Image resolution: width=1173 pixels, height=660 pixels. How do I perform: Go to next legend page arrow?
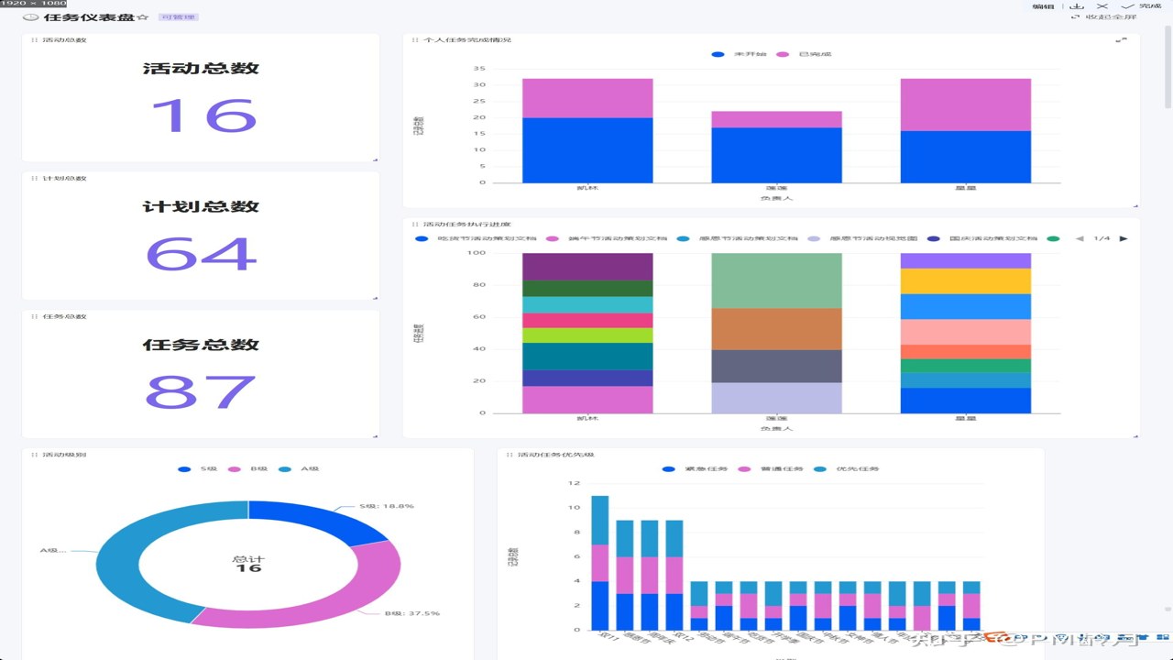click(1124, 238)
